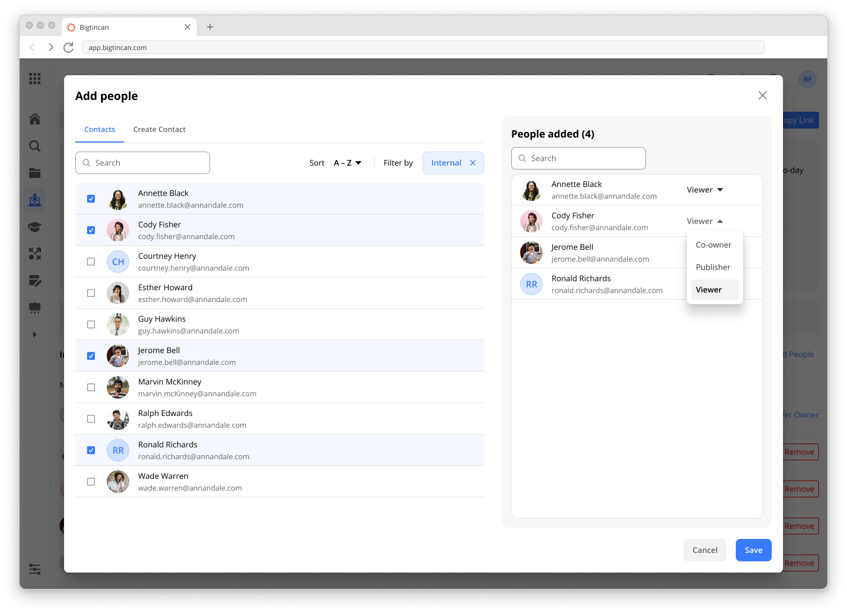Focus the contacts Search field
The image size is (847, 613).
pyautogui.click(x=143, y=163)
